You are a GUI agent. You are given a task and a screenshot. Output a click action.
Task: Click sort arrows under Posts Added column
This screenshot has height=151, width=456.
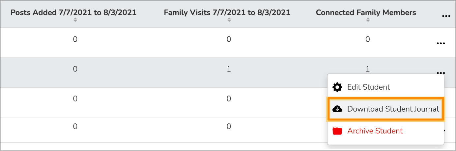point(75,20)
